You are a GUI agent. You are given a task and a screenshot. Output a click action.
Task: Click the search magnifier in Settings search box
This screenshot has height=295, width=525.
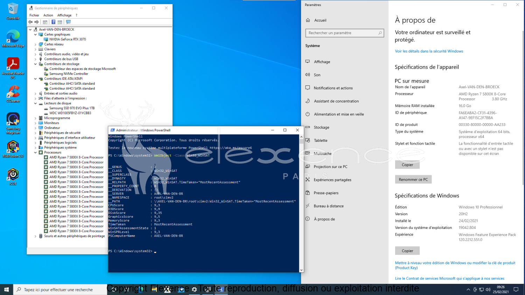(x=380, y=33)
